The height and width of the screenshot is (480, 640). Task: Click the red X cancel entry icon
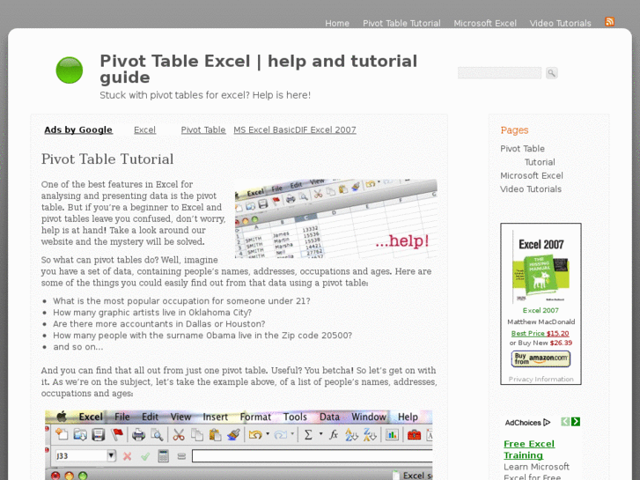(128, 456)
